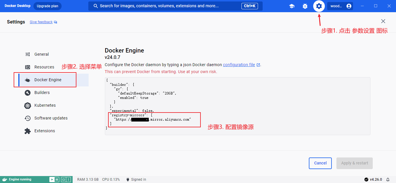
Task: Focus the search images and containers field
Action: (x=175, y=6)
